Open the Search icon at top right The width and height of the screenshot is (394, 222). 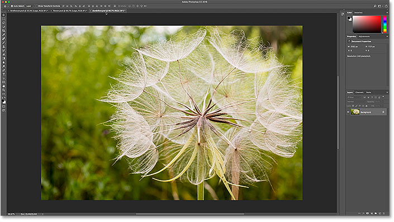374,6
